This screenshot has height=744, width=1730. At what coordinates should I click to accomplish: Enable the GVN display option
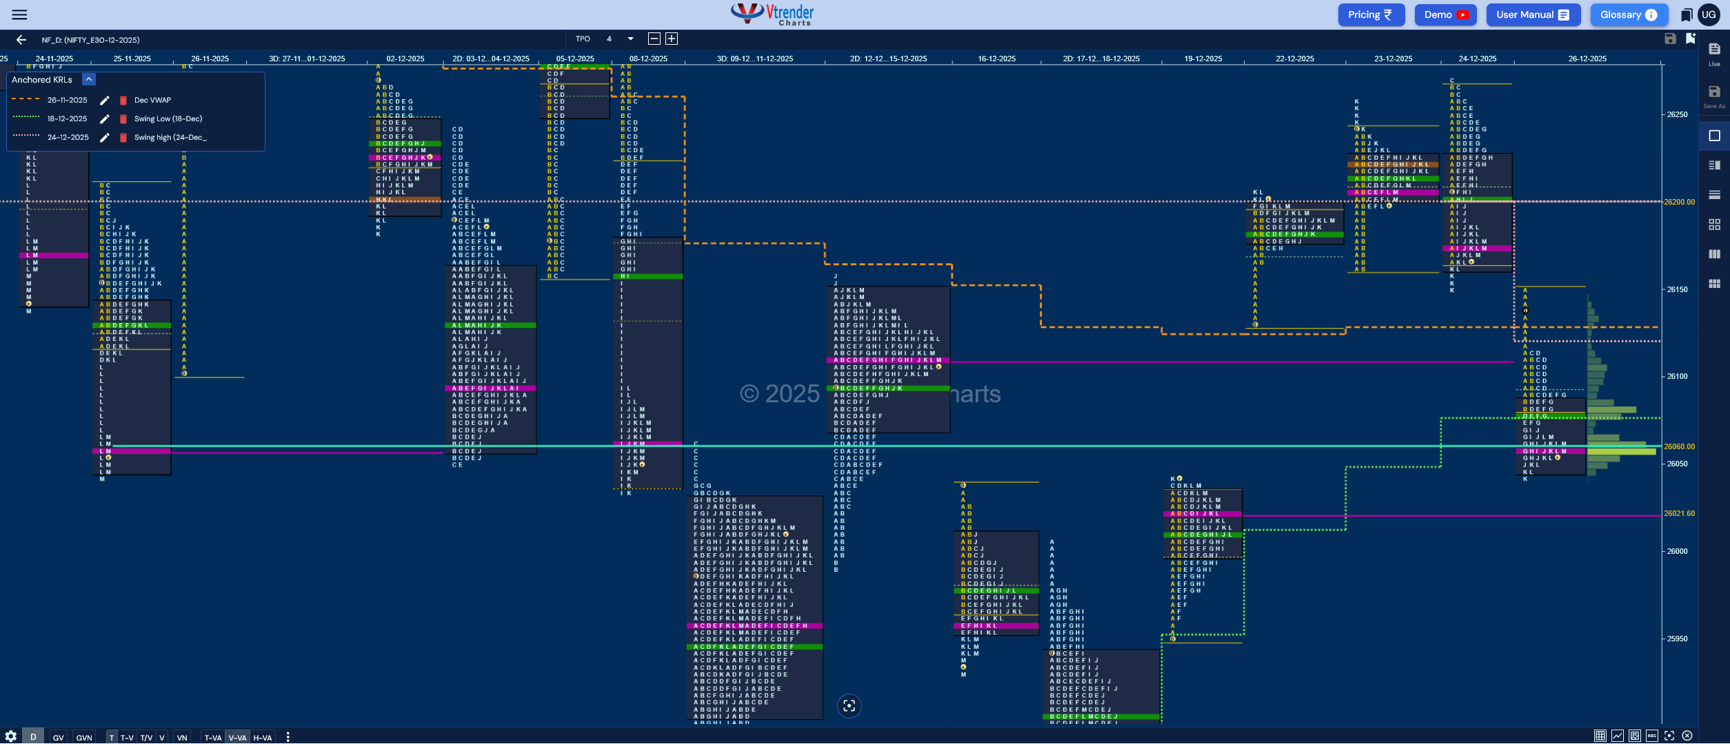click(x=84, y=737)
